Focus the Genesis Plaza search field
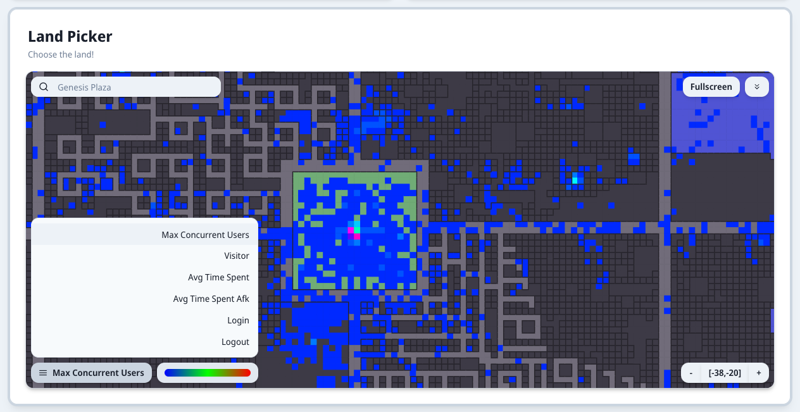Image resolution: width=800 pixels, height=412 pixels. 126,87
